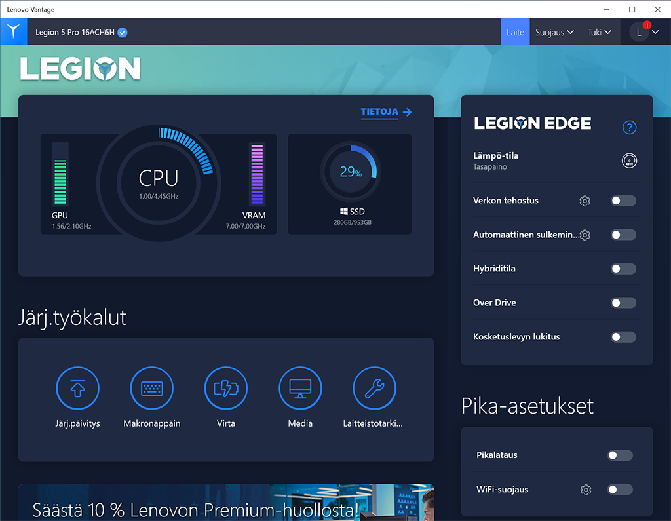Click the Järj.työkalut heading
The image size is (671, 521).
click(x=72, y=318)
